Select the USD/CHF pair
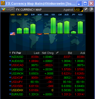Image resolution: width=95 pixels, height=99 pixels. point(17,78)
